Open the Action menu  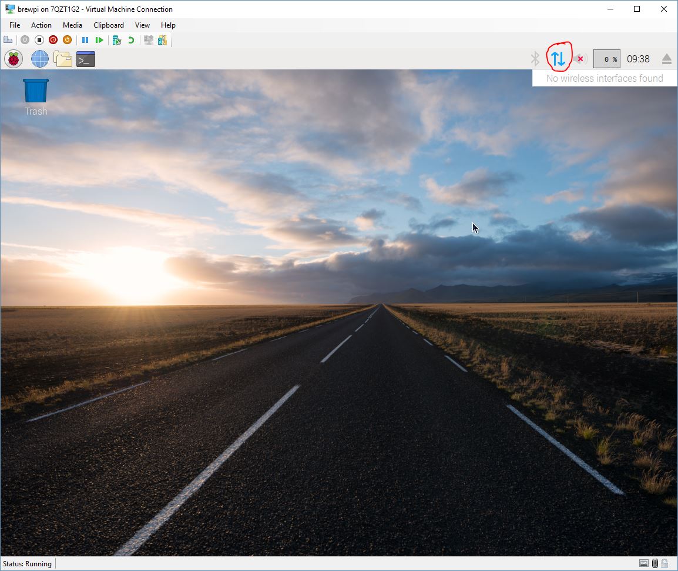click(x=41, y=25)
